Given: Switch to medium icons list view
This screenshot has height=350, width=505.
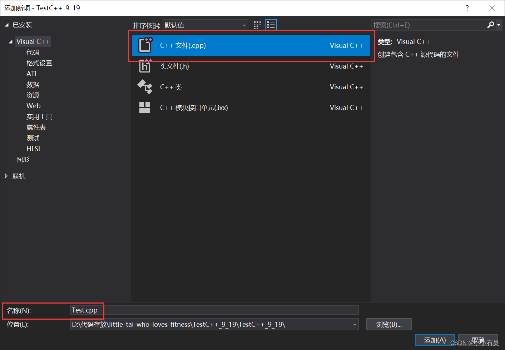Looking at the screenshot, I should (x=271, y=25).
